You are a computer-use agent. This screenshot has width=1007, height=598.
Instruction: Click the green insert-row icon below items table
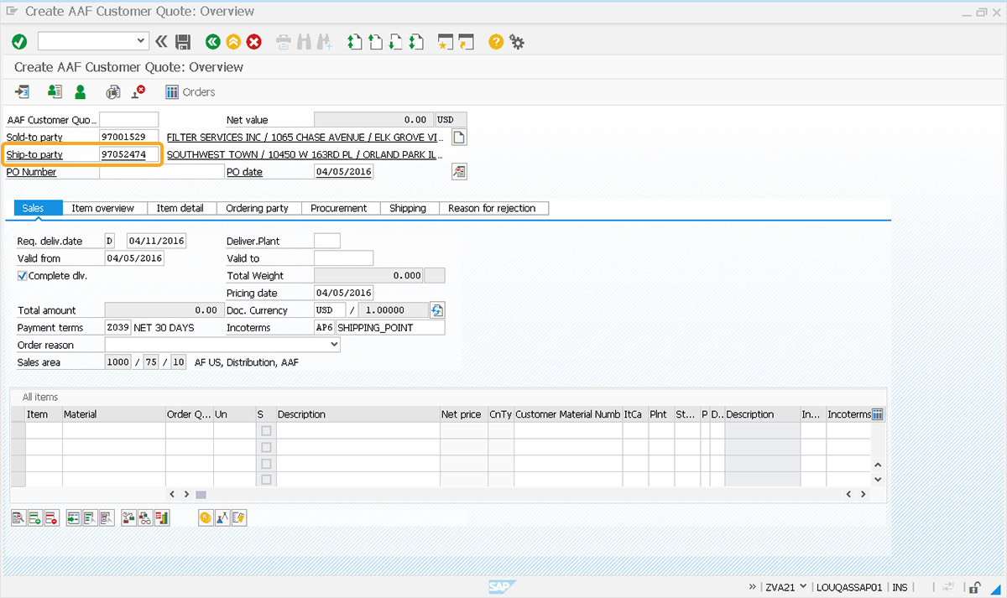(35, 517)
